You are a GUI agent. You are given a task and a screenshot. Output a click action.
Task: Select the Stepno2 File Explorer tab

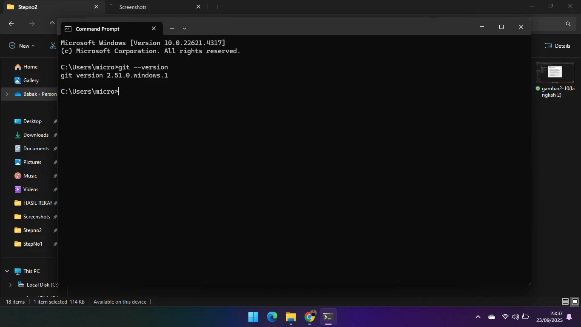click(47, 7)
